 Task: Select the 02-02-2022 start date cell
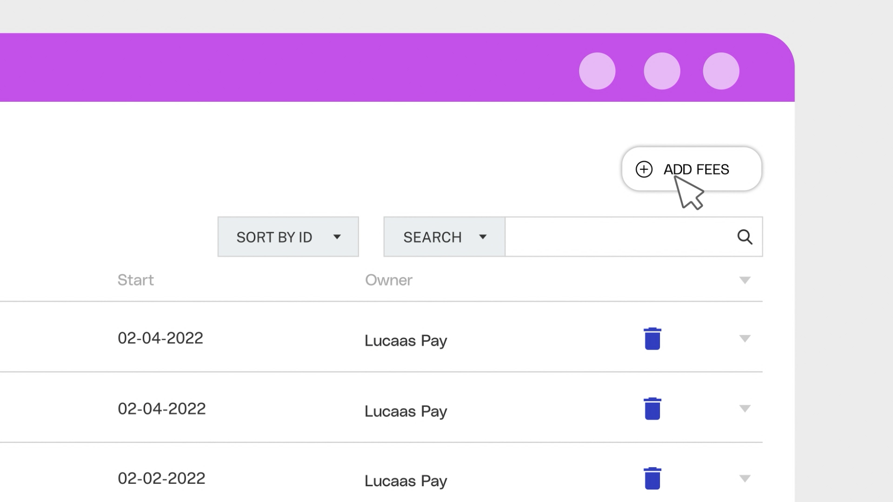coord(161,478)
